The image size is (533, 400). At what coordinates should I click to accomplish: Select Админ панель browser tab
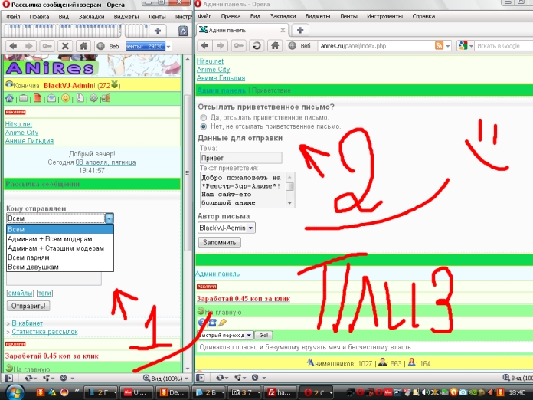coord(243,31)
